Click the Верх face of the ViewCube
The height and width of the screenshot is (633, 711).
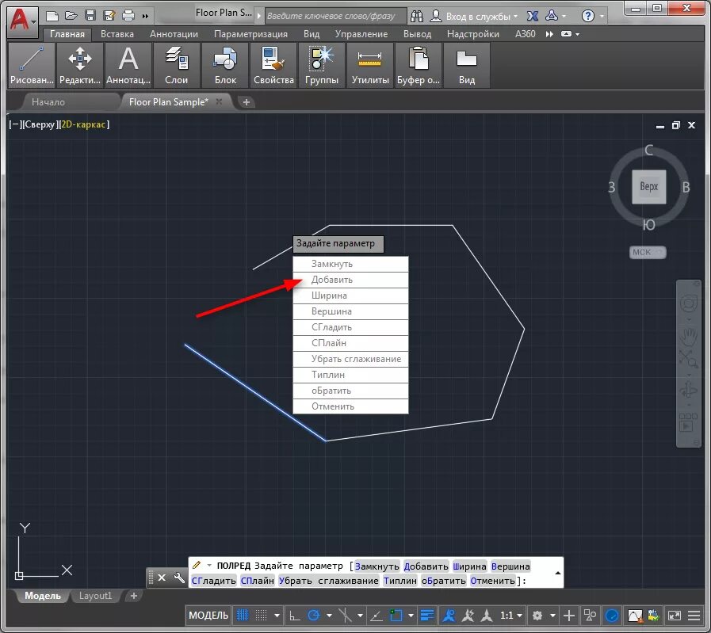tap(648, 188)
